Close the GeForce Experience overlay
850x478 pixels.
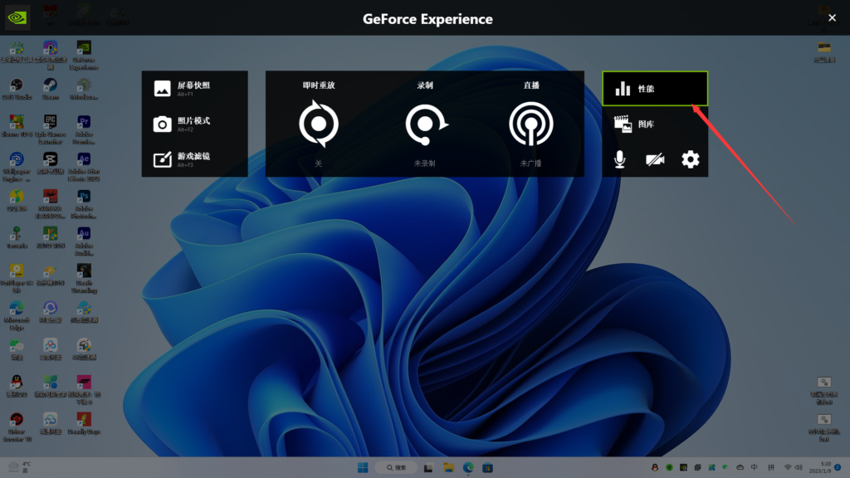(832, 17)
